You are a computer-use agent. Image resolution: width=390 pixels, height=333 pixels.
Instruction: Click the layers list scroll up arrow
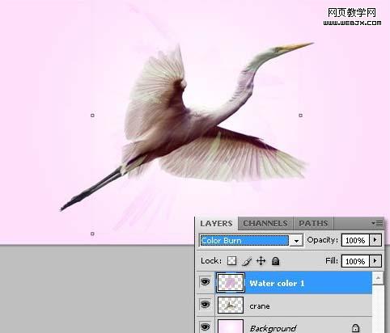378,278
